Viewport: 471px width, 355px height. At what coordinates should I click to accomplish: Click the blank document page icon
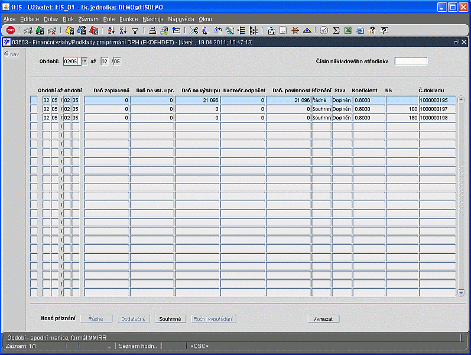tap(283, 30)
